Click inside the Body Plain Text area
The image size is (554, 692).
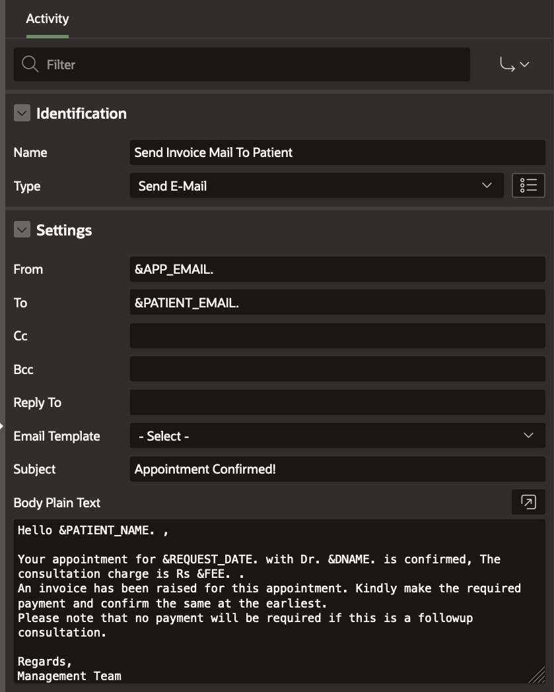point(277,600)
